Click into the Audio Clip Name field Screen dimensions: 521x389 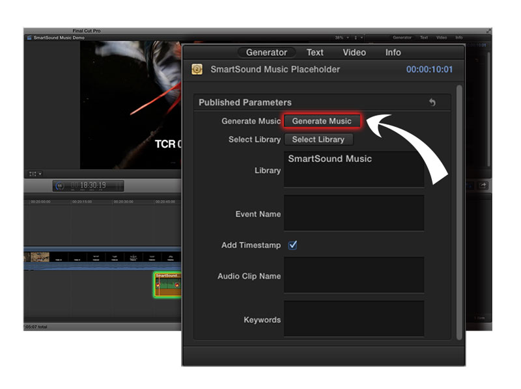click(x=354, y=275)
